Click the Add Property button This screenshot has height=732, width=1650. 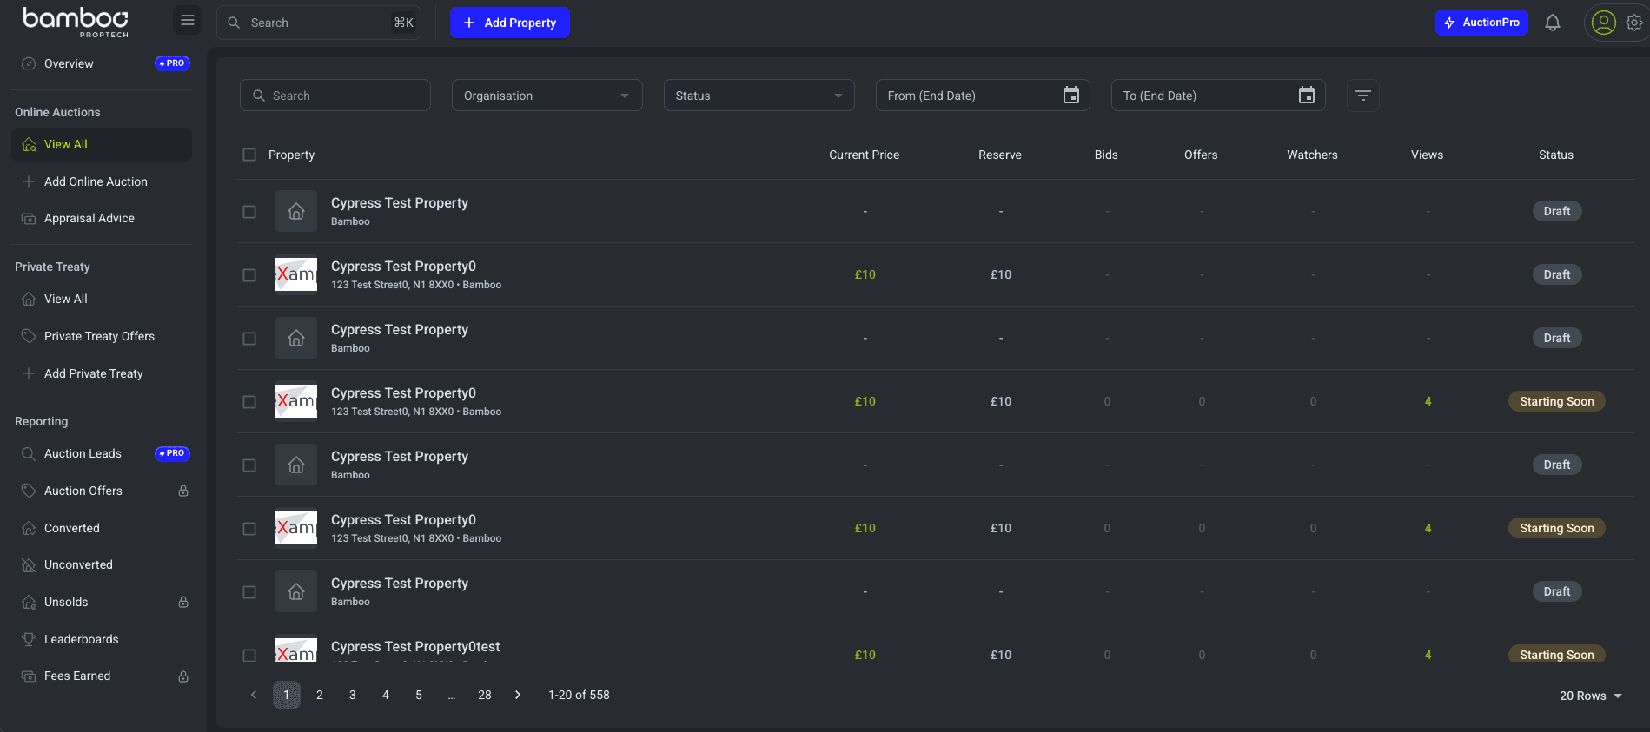click(x=509, y=23)
